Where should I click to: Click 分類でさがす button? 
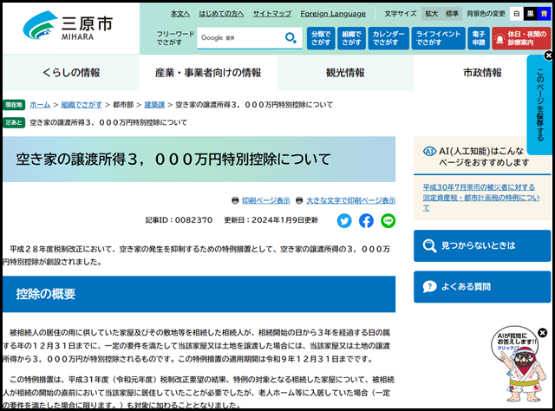[x=321, y=38]
